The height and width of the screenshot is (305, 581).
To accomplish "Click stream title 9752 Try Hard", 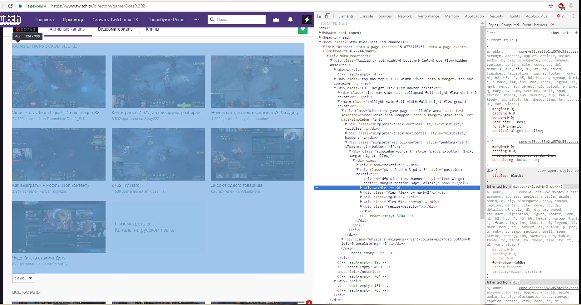I will pos(126,185).
